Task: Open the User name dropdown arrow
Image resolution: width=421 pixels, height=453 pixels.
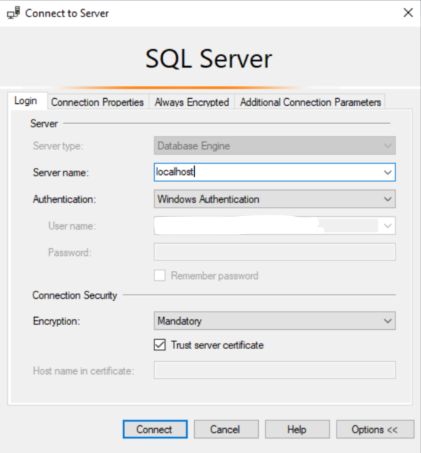Action: click(x=388, y=225)
